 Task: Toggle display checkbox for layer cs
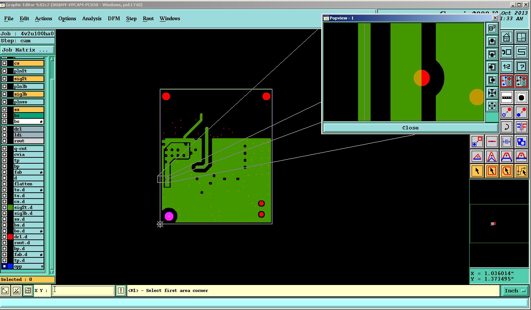click(x=4, y=63)
